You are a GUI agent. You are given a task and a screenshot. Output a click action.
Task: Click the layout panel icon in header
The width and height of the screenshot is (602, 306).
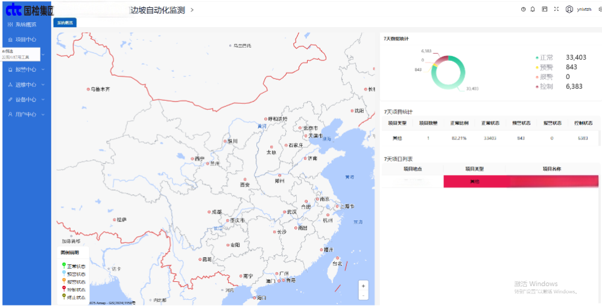click(x=545, y=9)
